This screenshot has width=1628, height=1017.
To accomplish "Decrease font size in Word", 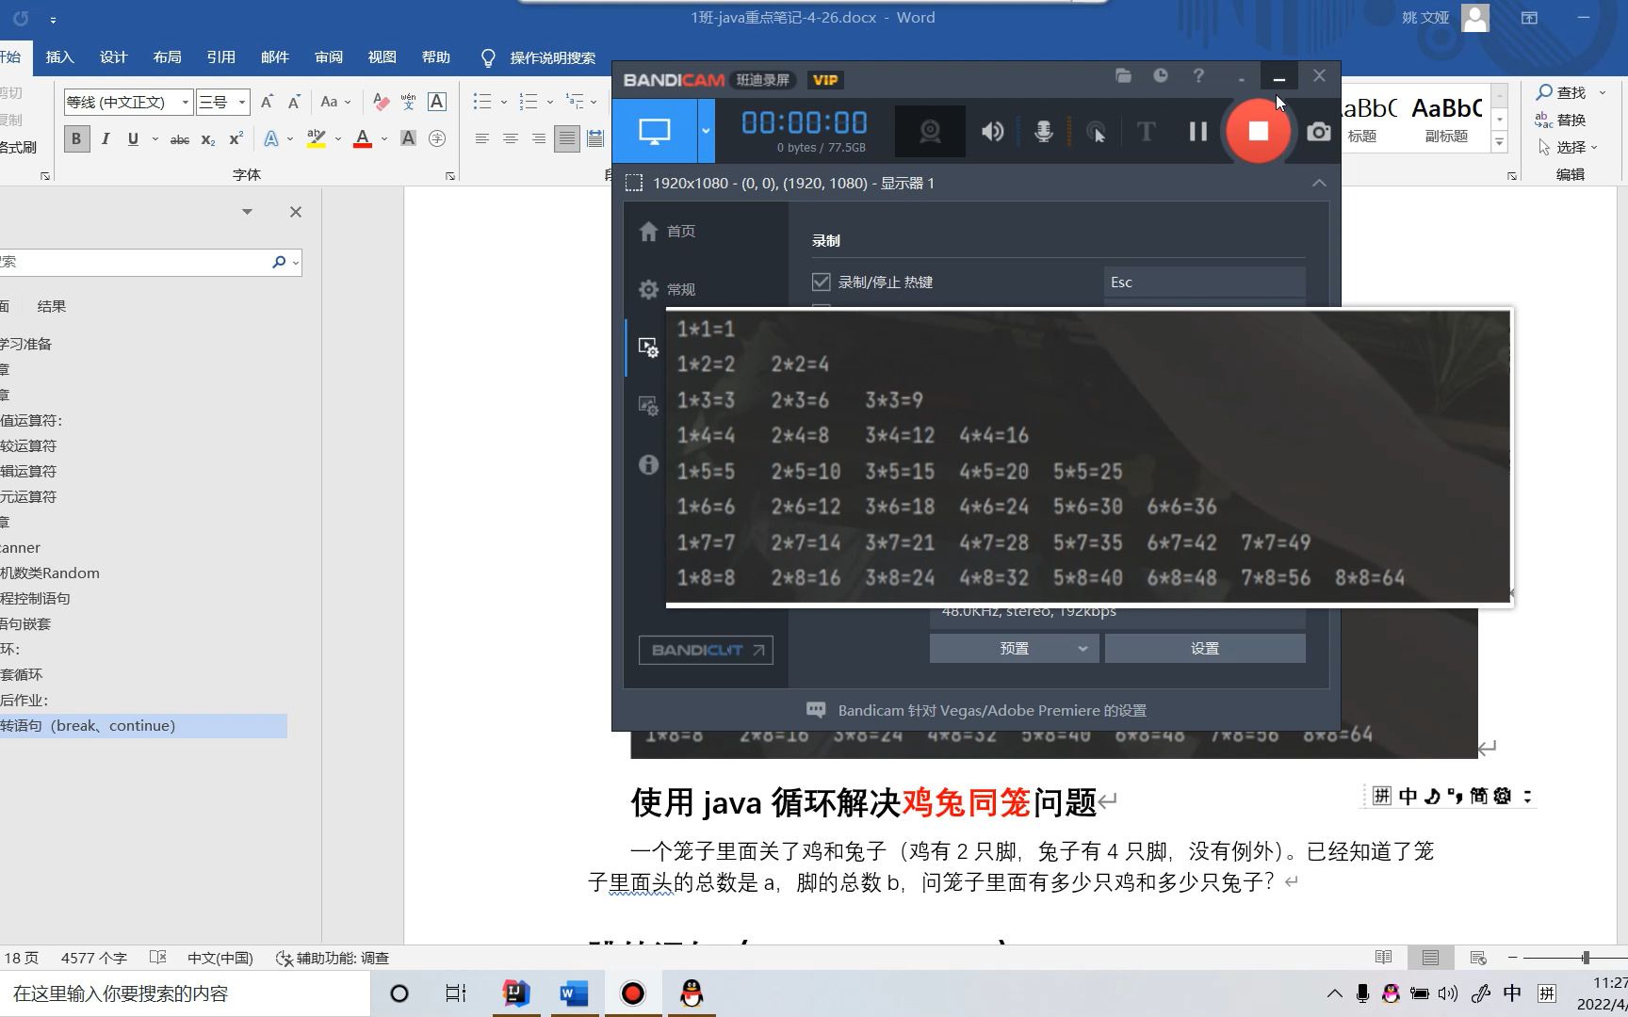I will click(294, 102).
